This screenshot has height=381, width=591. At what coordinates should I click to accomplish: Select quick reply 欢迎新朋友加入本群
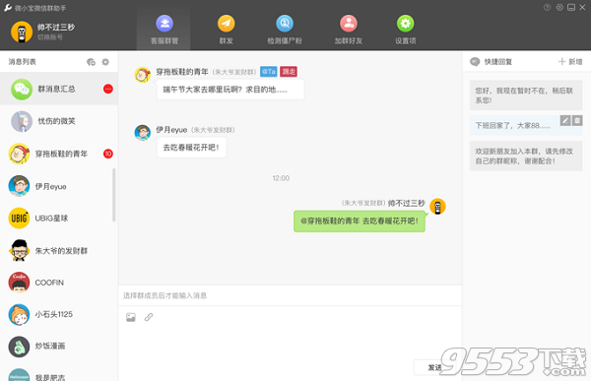(x=526, y=156)
